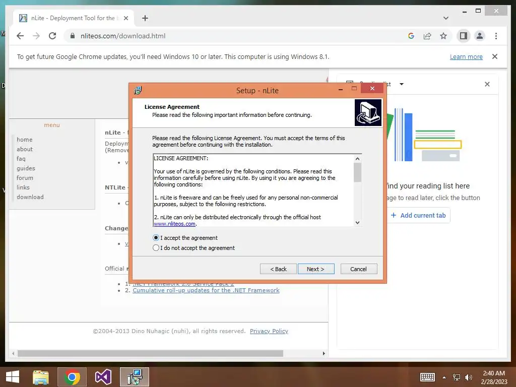Open about in site menu
Viewport: 516px width, 387px height.
tap(25, 149)
